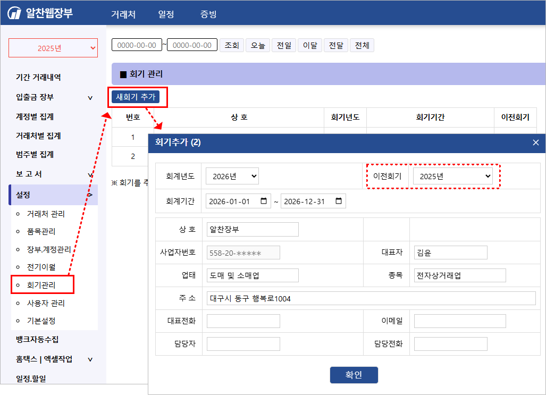546x395 pixels.
Task: Open the 거래처 top menu
Action: 123,14
